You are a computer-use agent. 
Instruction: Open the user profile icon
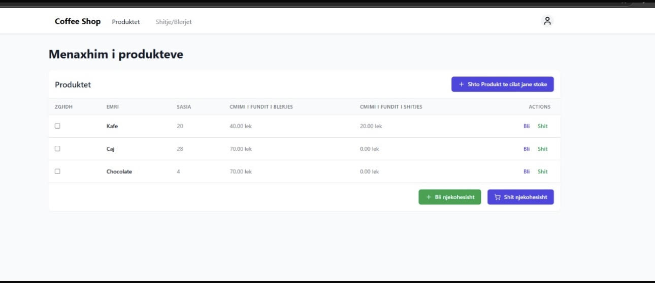pyautogui.click(x=547, y=21)
